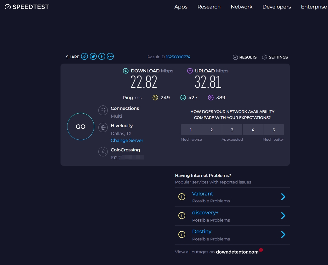This screenshot has height=265, width=328.
Task: Click the ColoCrossing user icon
Action: coord(103,152)
